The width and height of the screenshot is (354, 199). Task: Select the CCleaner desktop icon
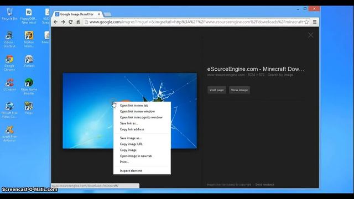pos(9,85)
